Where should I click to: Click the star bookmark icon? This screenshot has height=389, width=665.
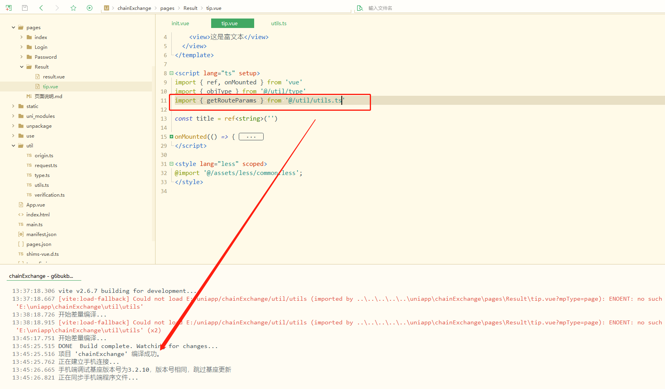73,8
